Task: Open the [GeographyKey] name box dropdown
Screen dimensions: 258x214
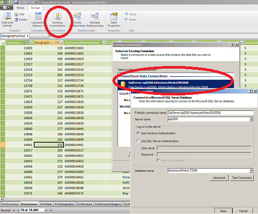Action: click(x=27, y=36)
